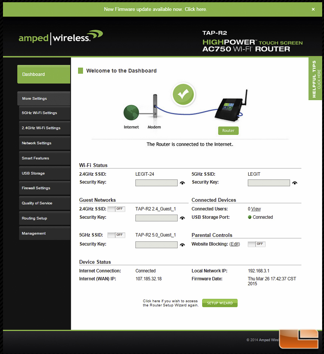Screen dimensions: 324x354
Task: Open 2.4GHz Wi-Fi Settings
Action: (45, 128)
